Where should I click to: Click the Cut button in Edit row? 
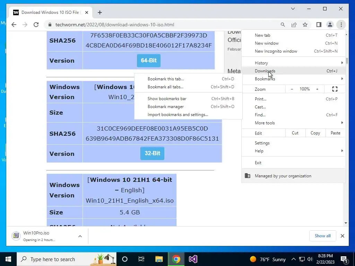click(295, 133)
